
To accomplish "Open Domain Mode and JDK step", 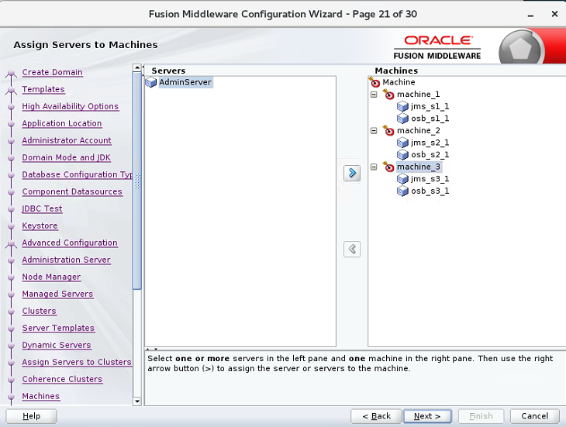I will (x=67, y=157).
